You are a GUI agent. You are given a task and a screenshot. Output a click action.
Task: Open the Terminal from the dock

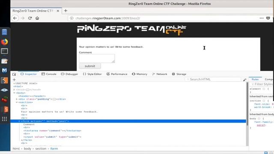pos(4,51)
